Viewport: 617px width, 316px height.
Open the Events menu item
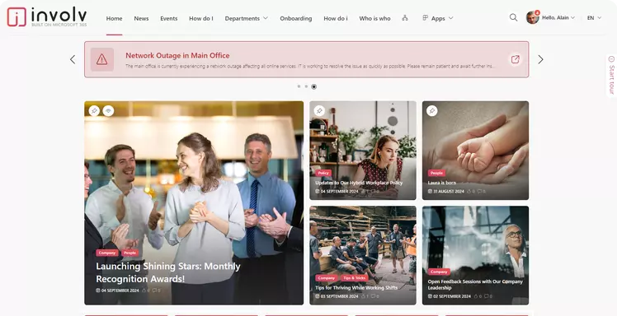[169, 18]
